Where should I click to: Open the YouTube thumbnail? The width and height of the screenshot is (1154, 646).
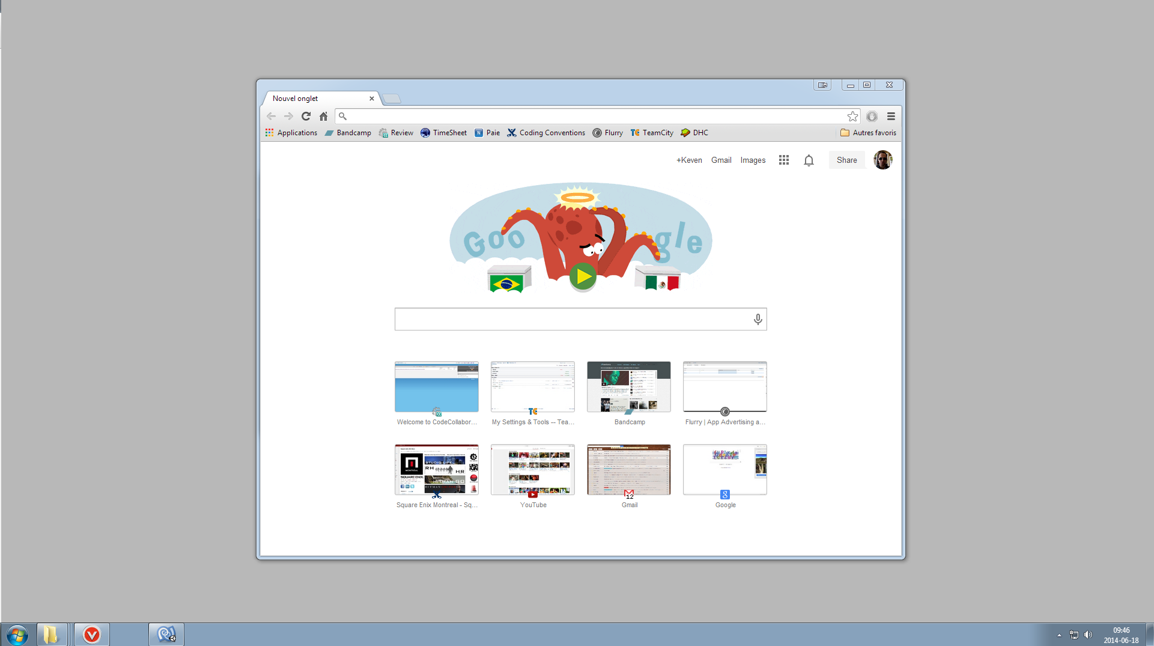coord(533,470)
